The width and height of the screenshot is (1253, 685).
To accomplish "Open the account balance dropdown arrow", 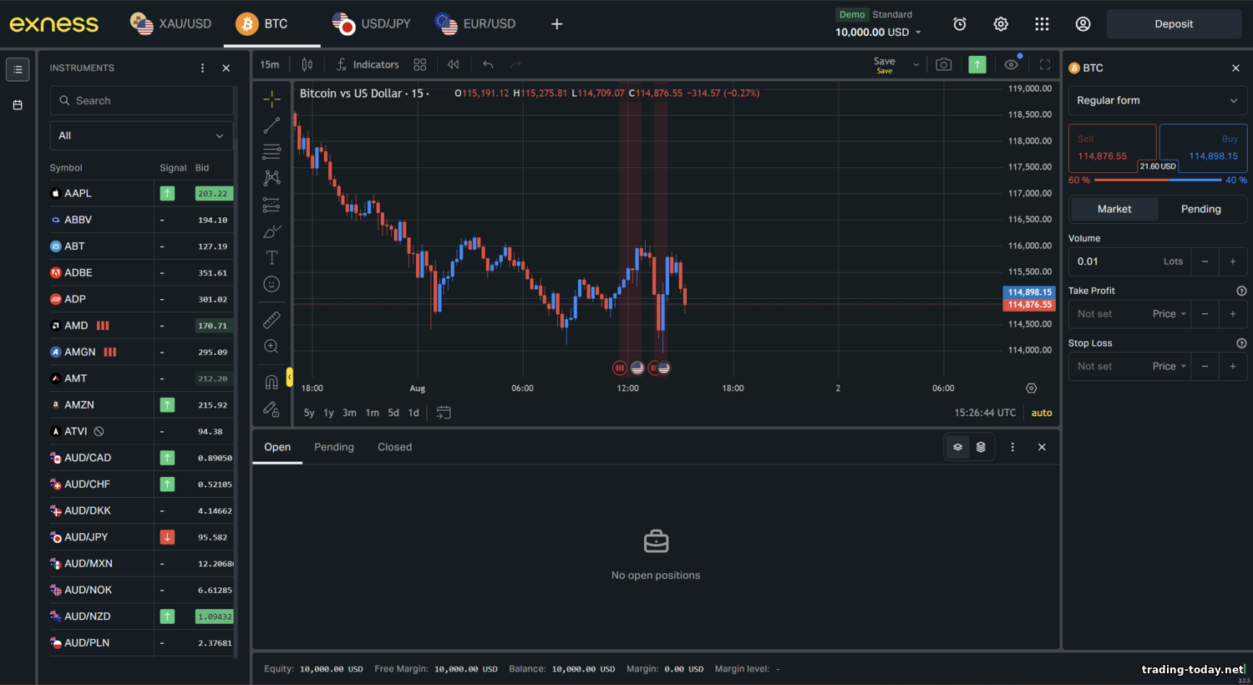I will click(918, 33).
